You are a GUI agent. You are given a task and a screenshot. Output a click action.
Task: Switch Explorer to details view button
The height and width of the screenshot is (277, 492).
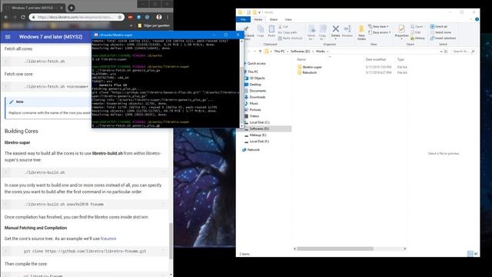(x=470, y=253)
